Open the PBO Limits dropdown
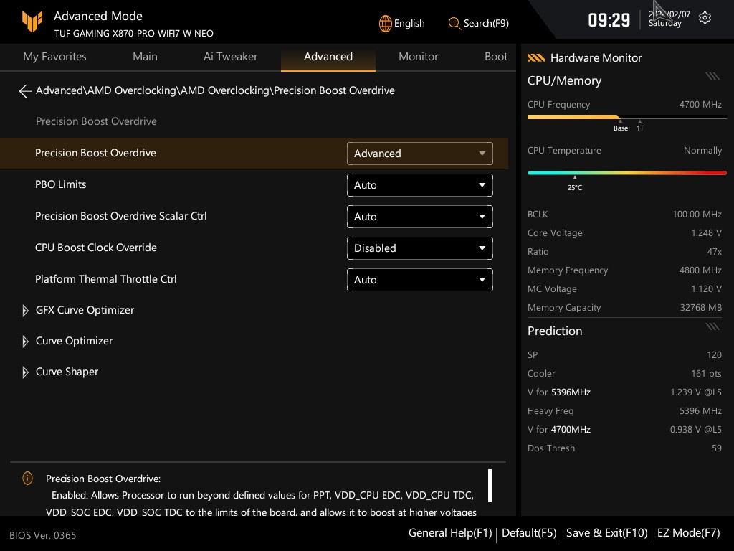Screen dimensions: 734x551 coord(419,185)
